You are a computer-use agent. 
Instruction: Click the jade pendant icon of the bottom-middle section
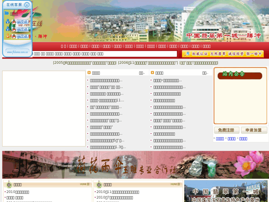click(99, 185)
